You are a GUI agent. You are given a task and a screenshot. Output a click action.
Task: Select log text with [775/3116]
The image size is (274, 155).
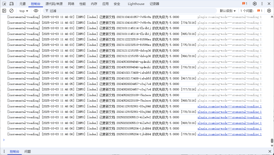[102, 45]
